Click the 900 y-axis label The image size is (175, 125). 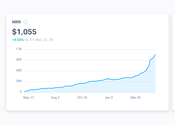[x=19, y=60]
